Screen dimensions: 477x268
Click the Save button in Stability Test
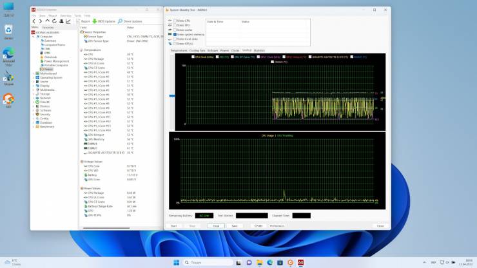pyautogui.click(x=235, y=225)
